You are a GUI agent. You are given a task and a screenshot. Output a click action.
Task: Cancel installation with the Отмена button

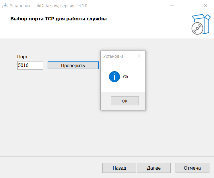(192, 168)
